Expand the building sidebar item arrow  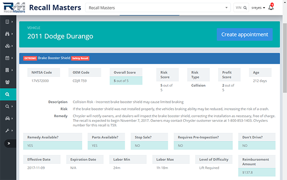tap(12, 22)
